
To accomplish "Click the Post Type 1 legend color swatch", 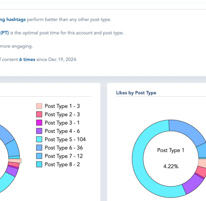I will [39, 106].
